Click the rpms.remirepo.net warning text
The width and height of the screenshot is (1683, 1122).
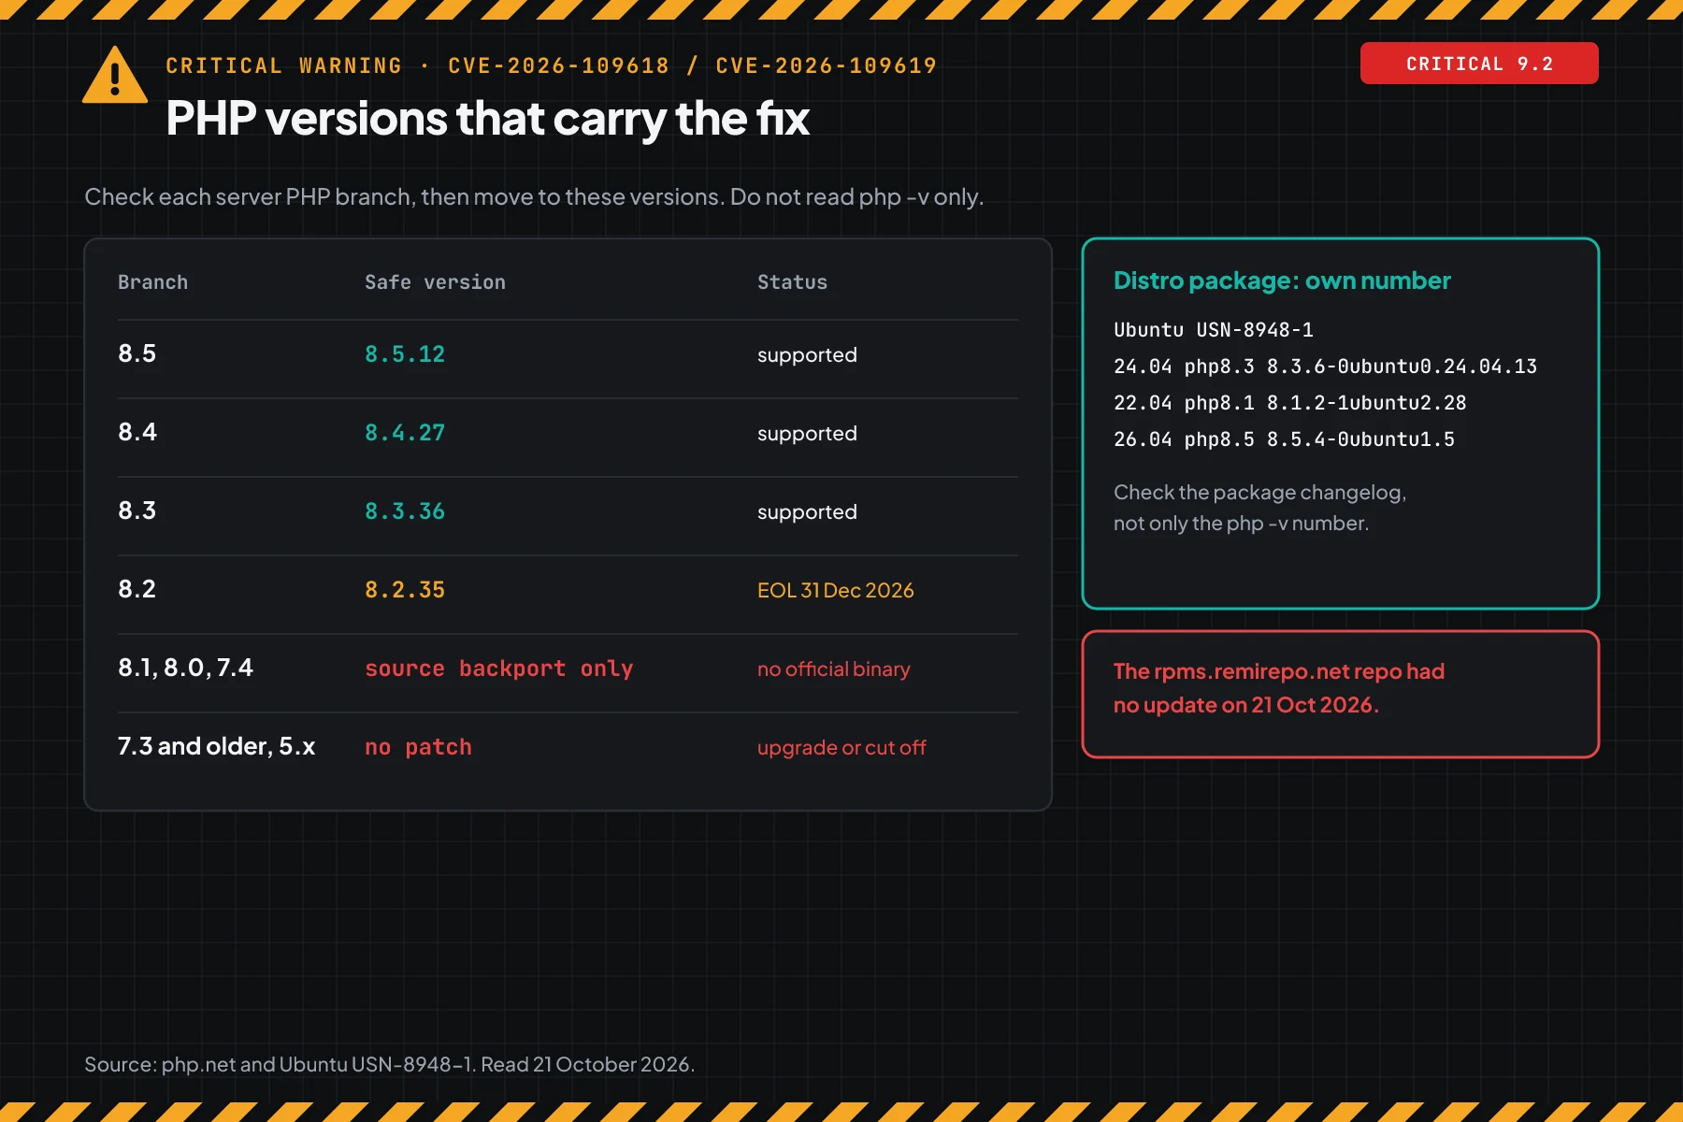pyautogui.click(x=1279, y=688)
